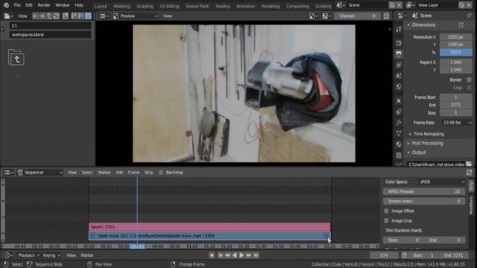Open the File menu

click(17, 5)
